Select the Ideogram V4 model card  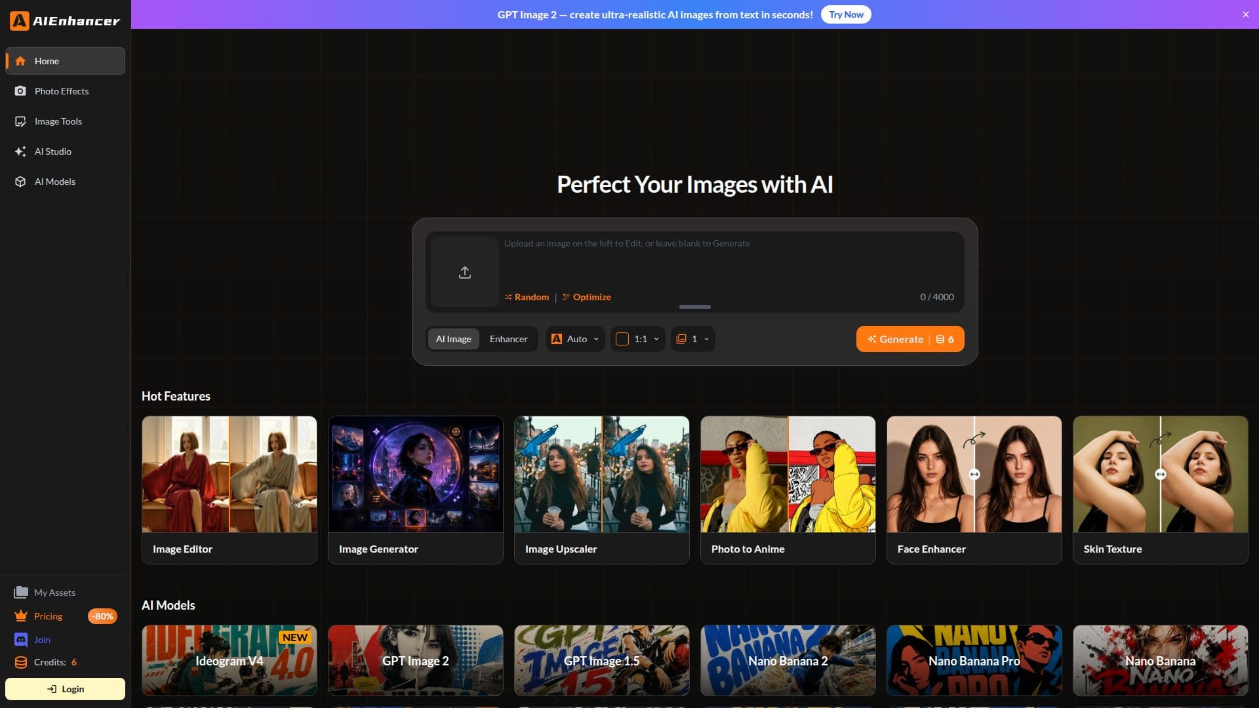click(x=230, y=660)
